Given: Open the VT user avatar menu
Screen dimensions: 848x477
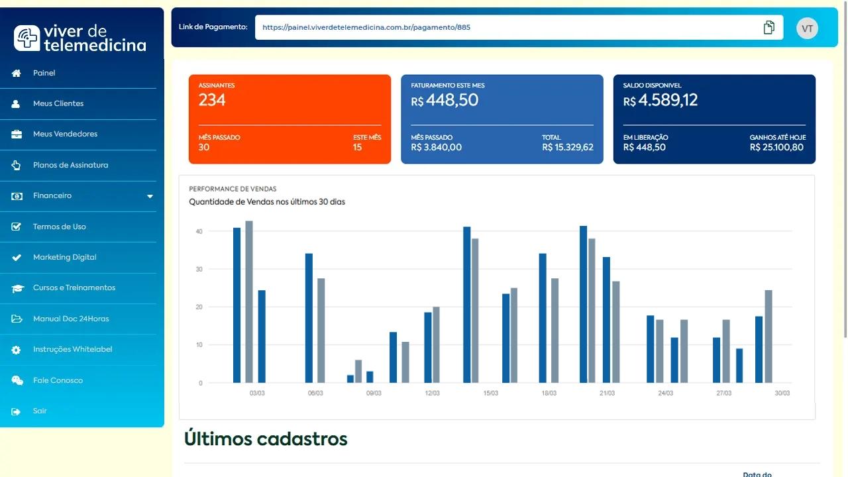Looking at the screenshot, I should pyautogui.click(x=807, y=28).
